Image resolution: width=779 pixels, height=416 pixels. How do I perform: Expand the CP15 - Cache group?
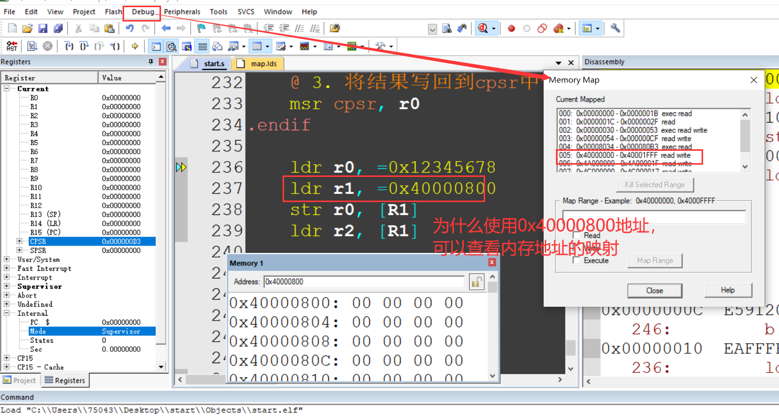7,367
